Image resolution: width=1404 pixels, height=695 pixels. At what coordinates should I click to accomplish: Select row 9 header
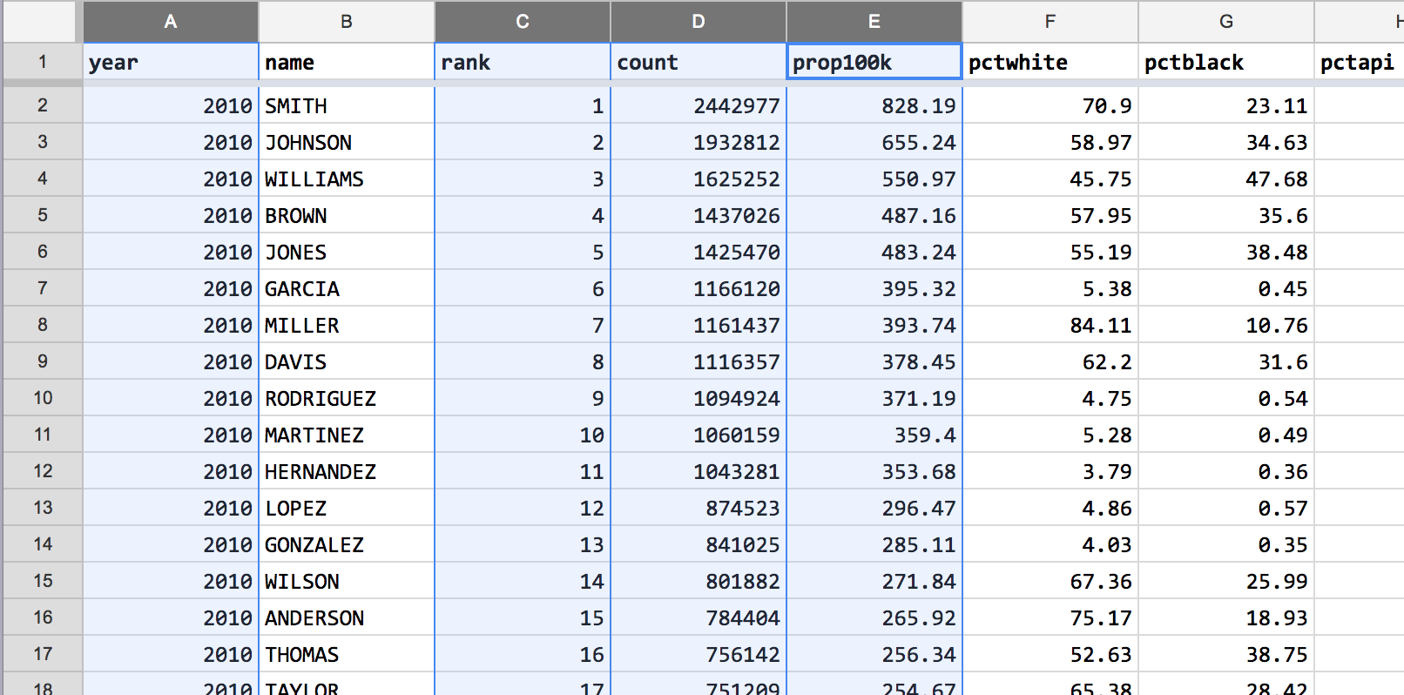point(42,361)
